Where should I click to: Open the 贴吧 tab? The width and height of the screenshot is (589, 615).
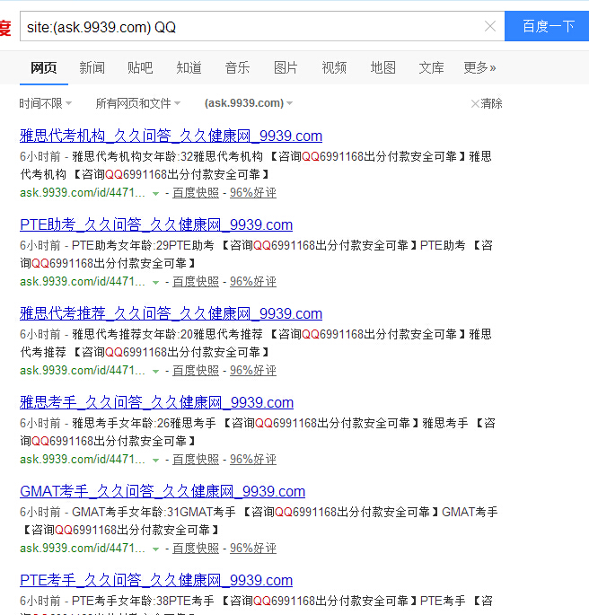pyautogui.click(x=140, y=68)
